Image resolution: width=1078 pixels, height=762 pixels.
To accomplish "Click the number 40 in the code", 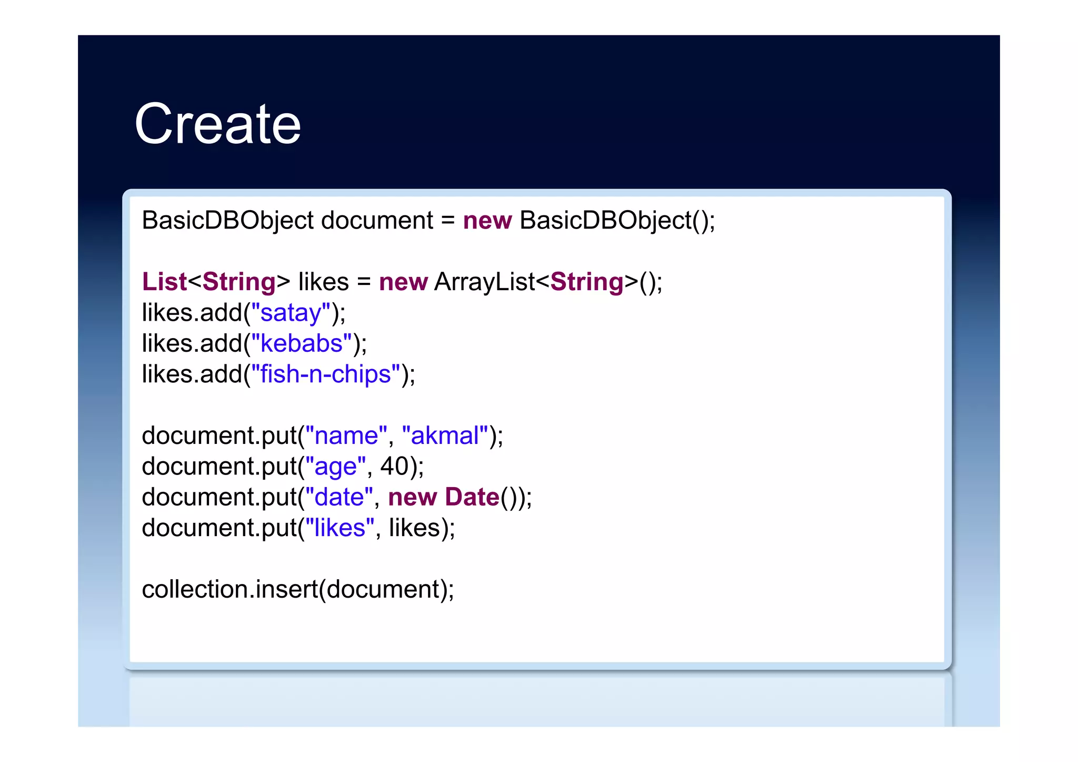I will [394, 467].
